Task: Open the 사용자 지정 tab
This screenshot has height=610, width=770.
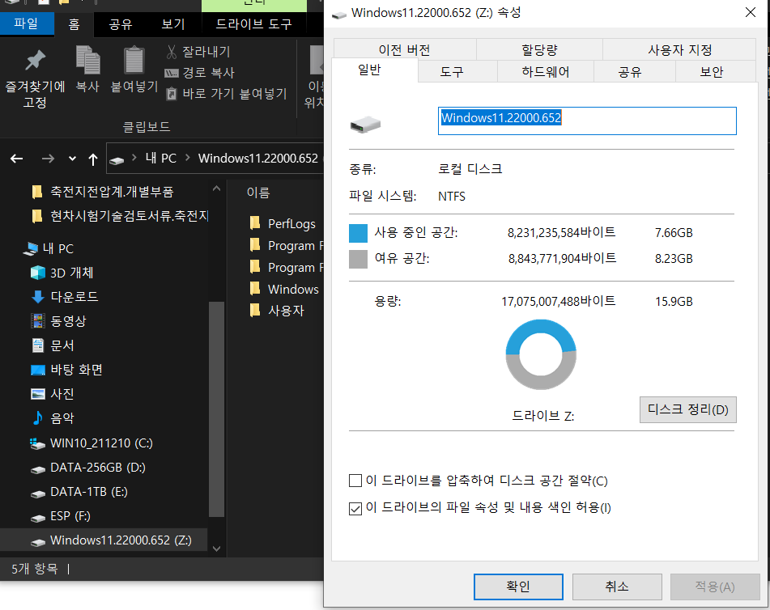Action: coord(679,49)
